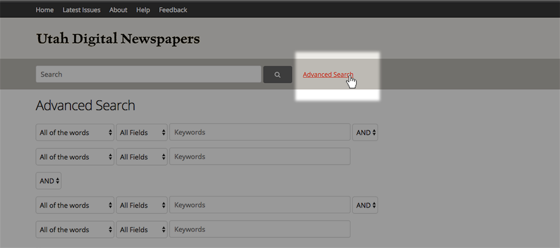Open the standalone AND dropdown between row groups
The height and width of the screenshot is (248, 560).
point(49,181)
